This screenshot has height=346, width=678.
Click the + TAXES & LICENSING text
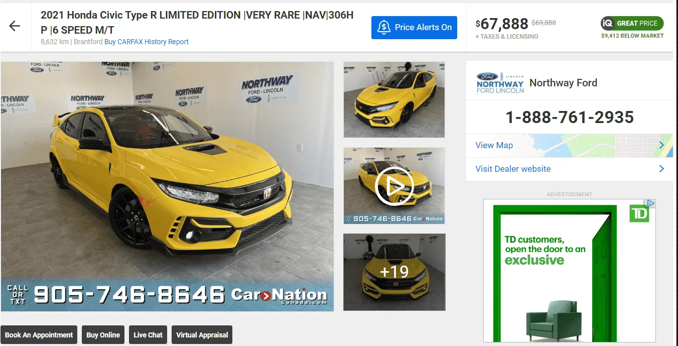[507, 36]
